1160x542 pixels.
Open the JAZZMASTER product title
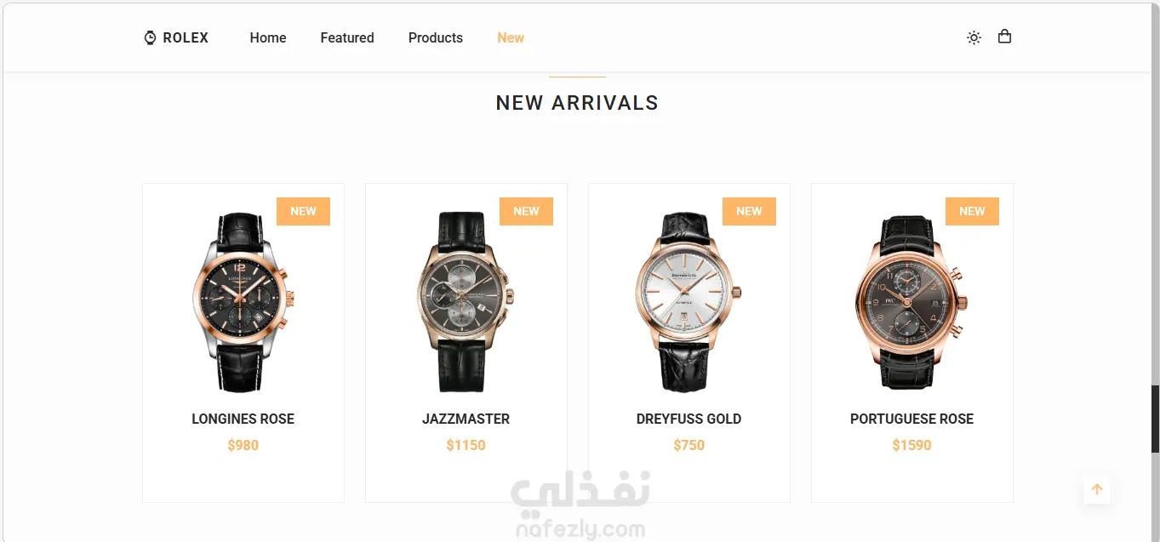[x=466, y=419]
